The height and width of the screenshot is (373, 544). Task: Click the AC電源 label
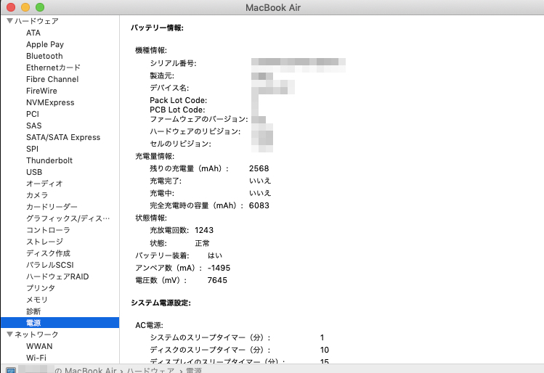point(149,325)
